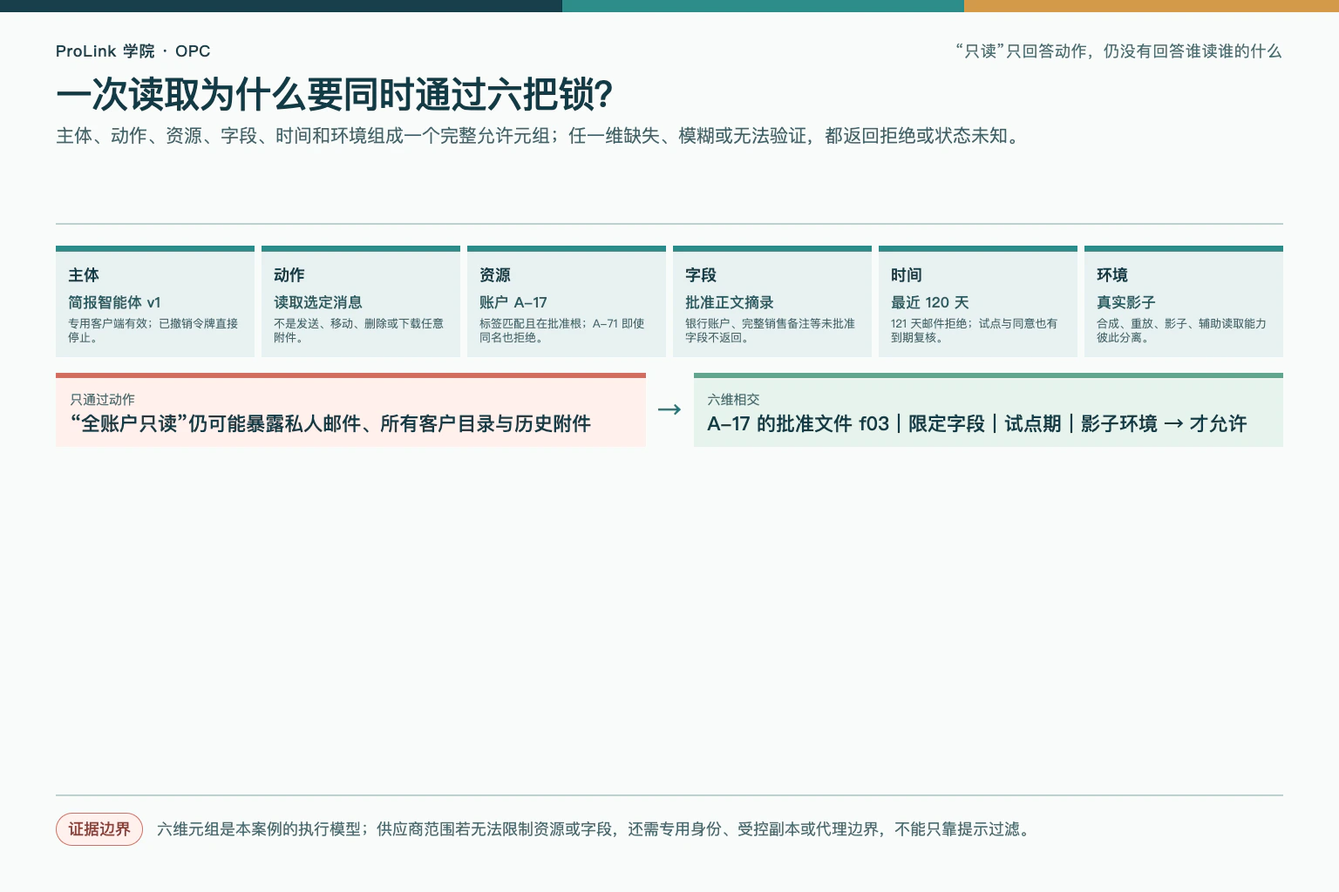Click the 证据边界 badge

(99, 829)
